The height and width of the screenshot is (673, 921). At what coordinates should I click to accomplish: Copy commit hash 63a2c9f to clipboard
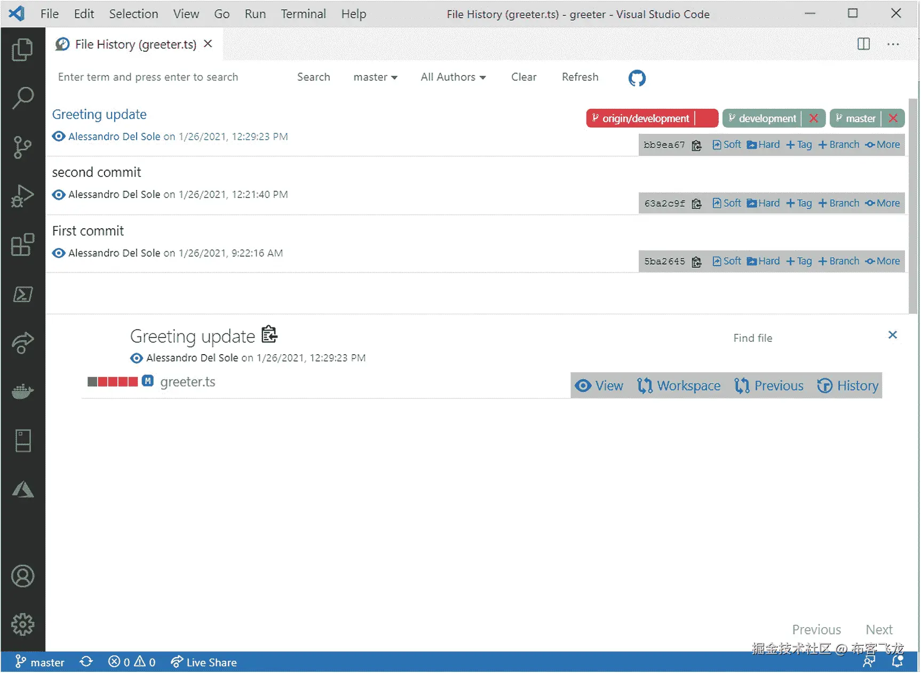(696, 204)
